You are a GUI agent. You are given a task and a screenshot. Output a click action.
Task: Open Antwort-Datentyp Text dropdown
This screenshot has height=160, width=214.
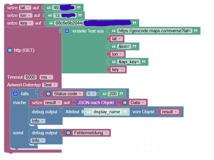point(50,85)
